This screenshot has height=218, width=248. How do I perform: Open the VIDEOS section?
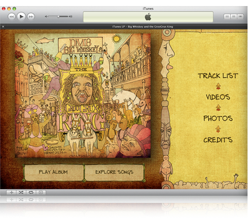click(218, 97)
